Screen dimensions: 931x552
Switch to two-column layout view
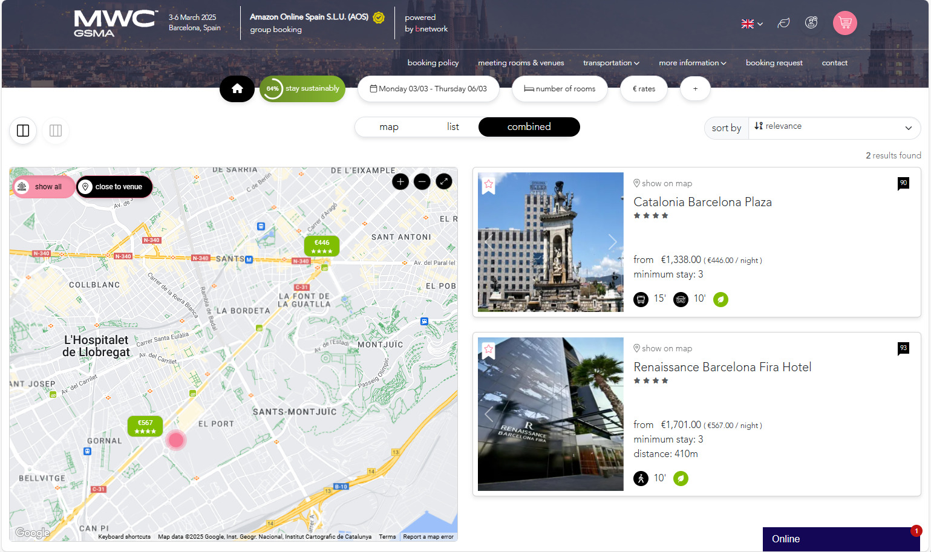coord(23,131)
